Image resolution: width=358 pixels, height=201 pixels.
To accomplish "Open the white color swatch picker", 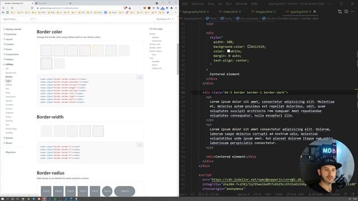I will click(x=228, y=51).
